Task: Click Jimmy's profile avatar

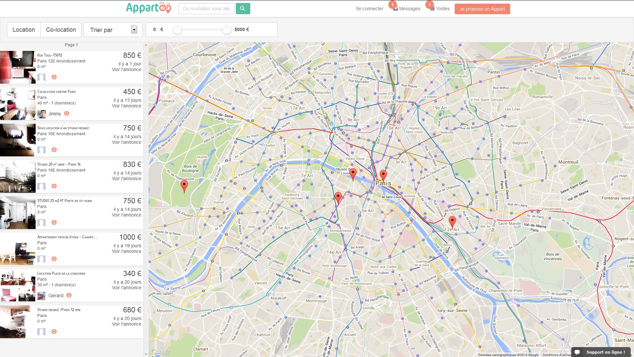Action: 41,114
